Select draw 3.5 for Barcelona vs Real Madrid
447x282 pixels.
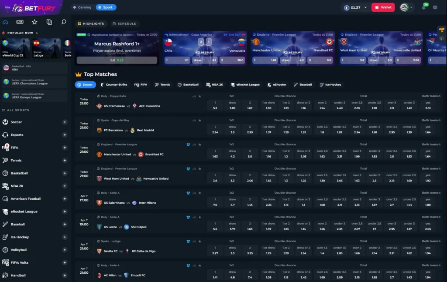point(233,130)
